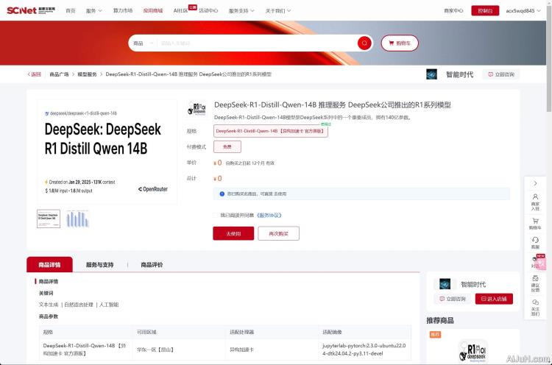This screenshot has height=365, width=552.
Task: Check the service agreement checkbox
Action: [214, 215]
